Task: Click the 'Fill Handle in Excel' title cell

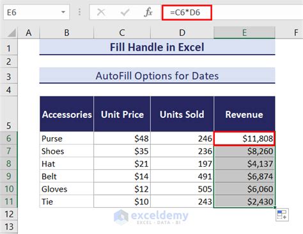Action: click(157, 47)
